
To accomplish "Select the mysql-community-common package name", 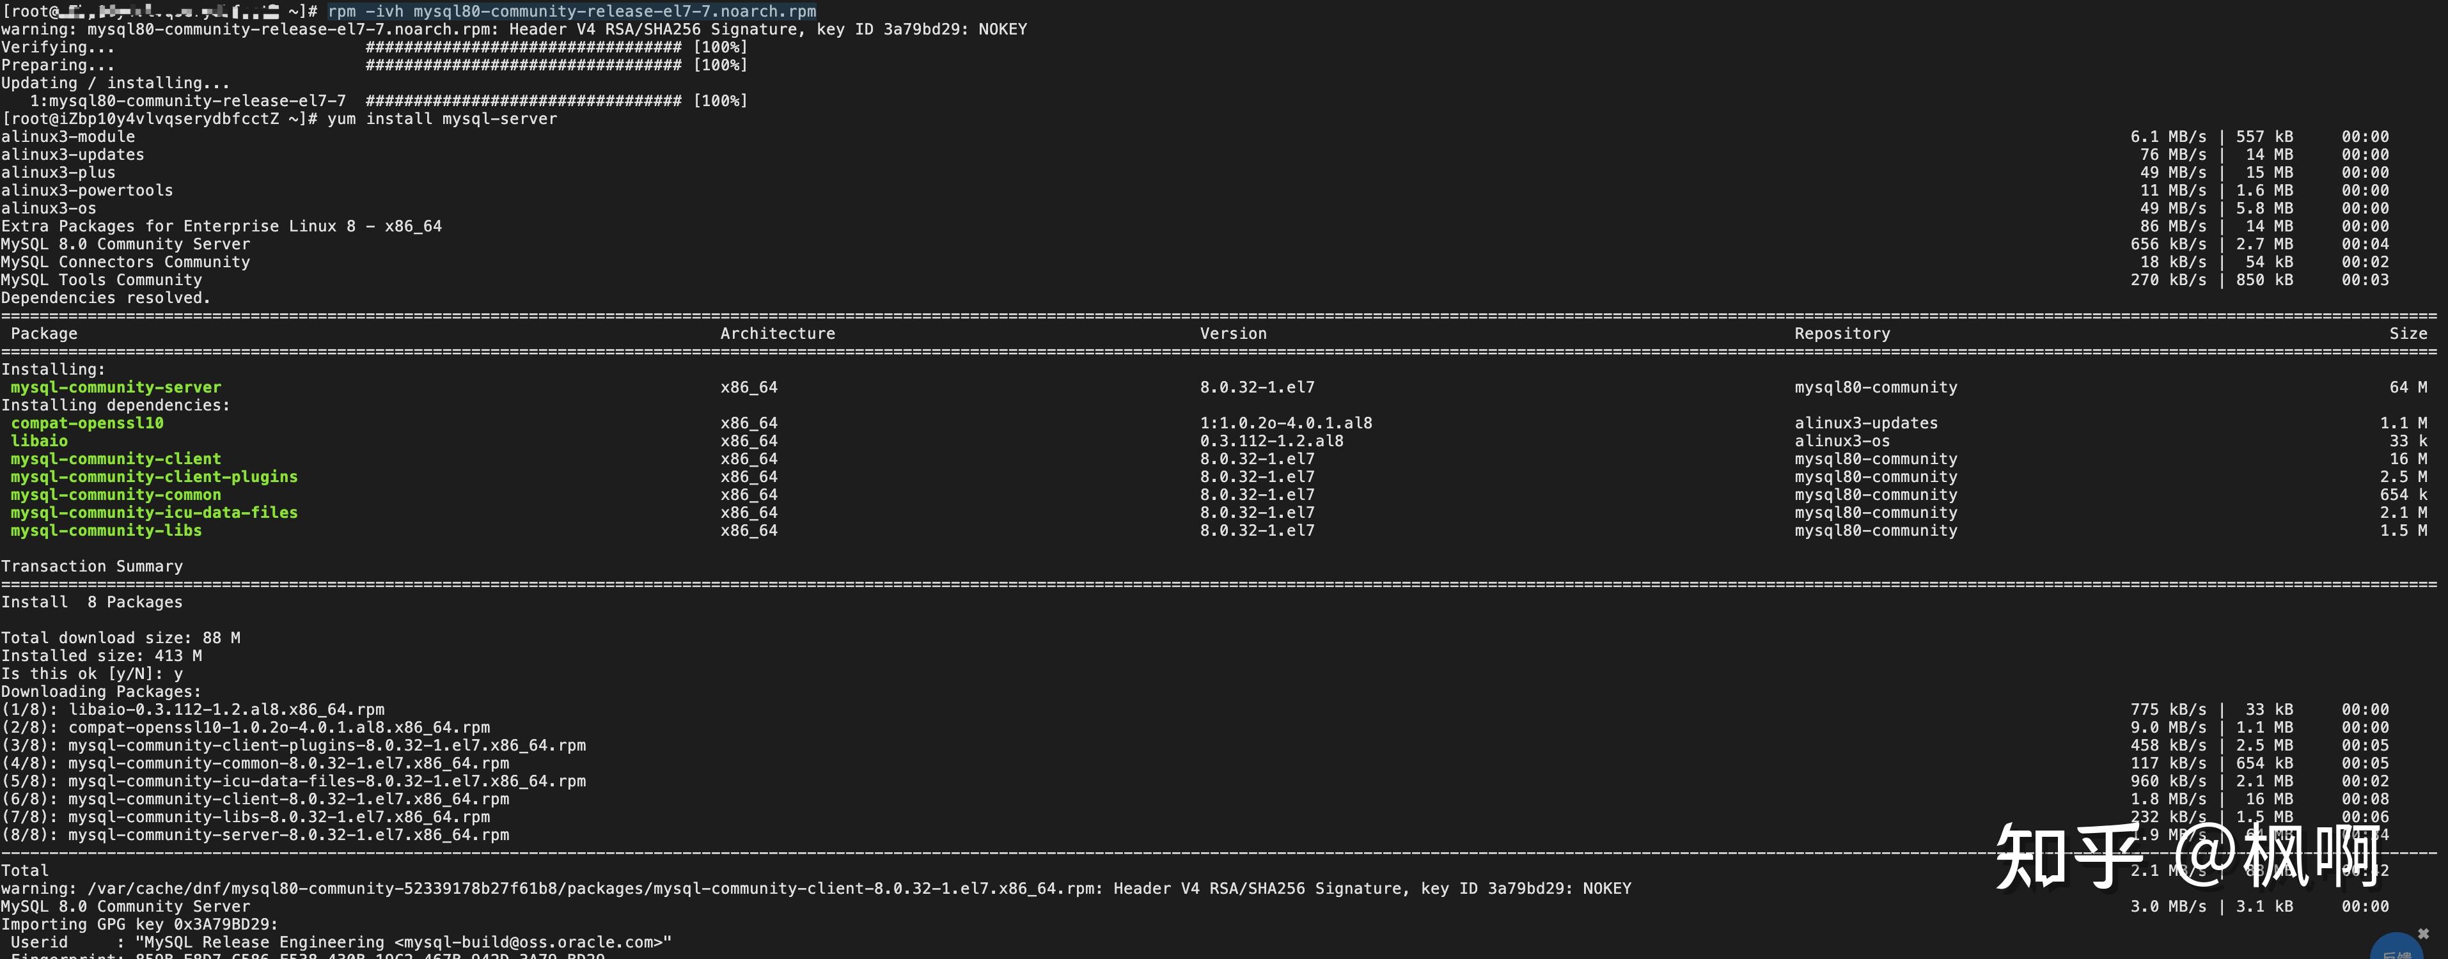I will point(115,494).
